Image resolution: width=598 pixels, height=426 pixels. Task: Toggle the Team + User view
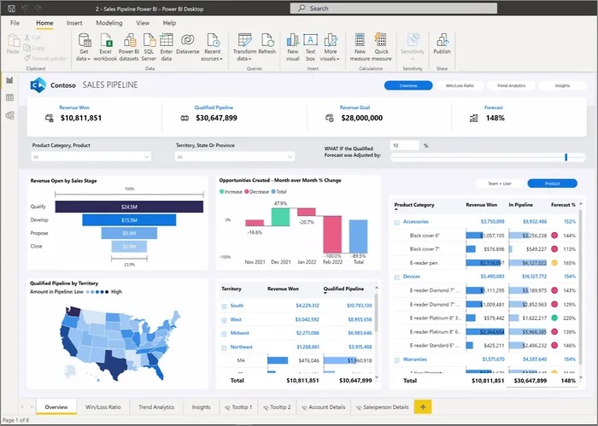point(500,184)
